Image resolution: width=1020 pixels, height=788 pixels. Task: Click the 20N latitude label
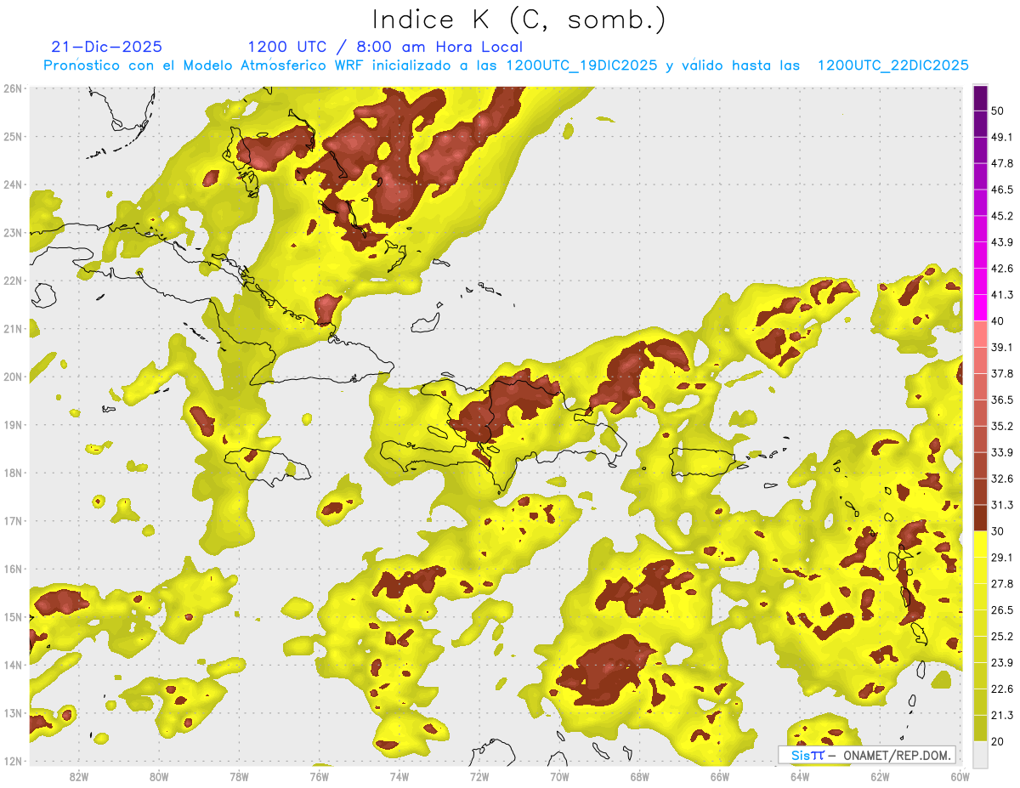click(12, 377)
